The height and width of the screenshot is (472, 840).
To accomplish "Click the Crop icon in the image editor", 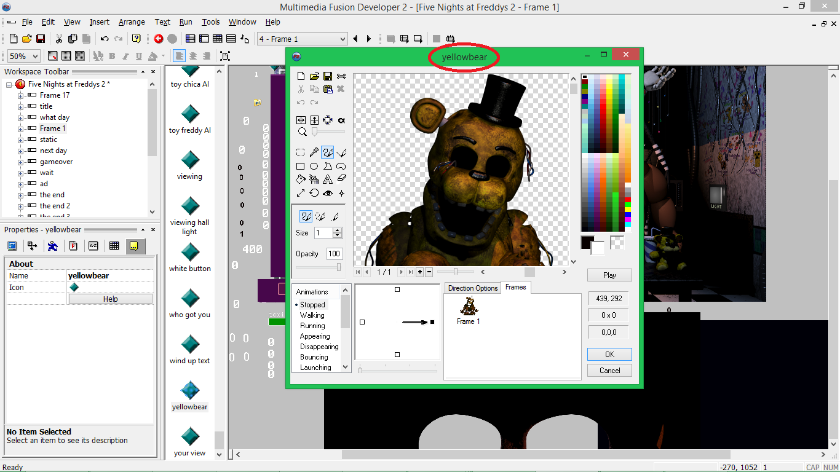I will click(328, 120).
